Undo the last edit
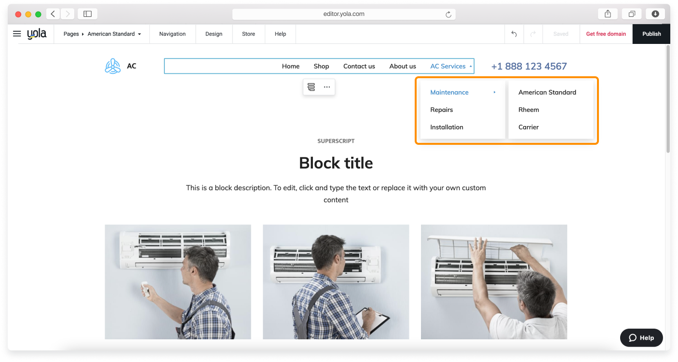 (x=514, y=34)
